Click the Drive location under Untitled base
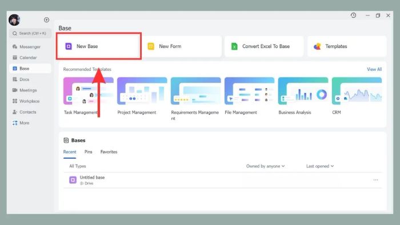The image size is (400, 225). (87, 183)
